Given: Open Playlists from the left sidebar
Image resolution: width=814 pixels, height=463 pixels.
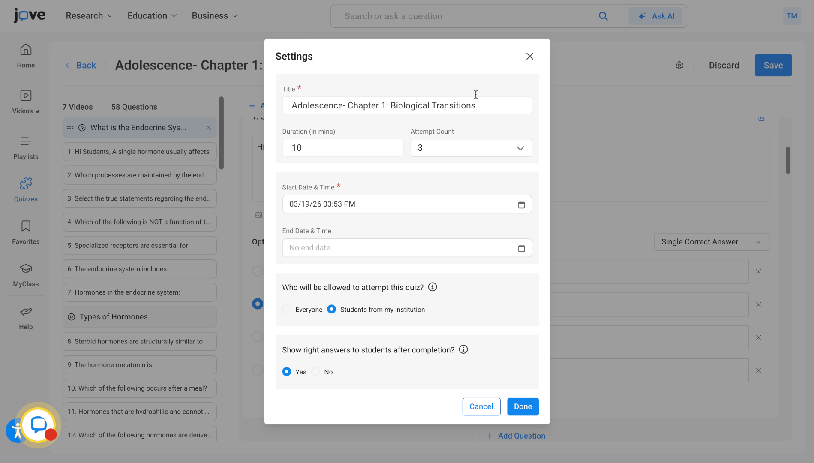Looking at the screenshot, I should pyautogui.click(x=26, y=147).
